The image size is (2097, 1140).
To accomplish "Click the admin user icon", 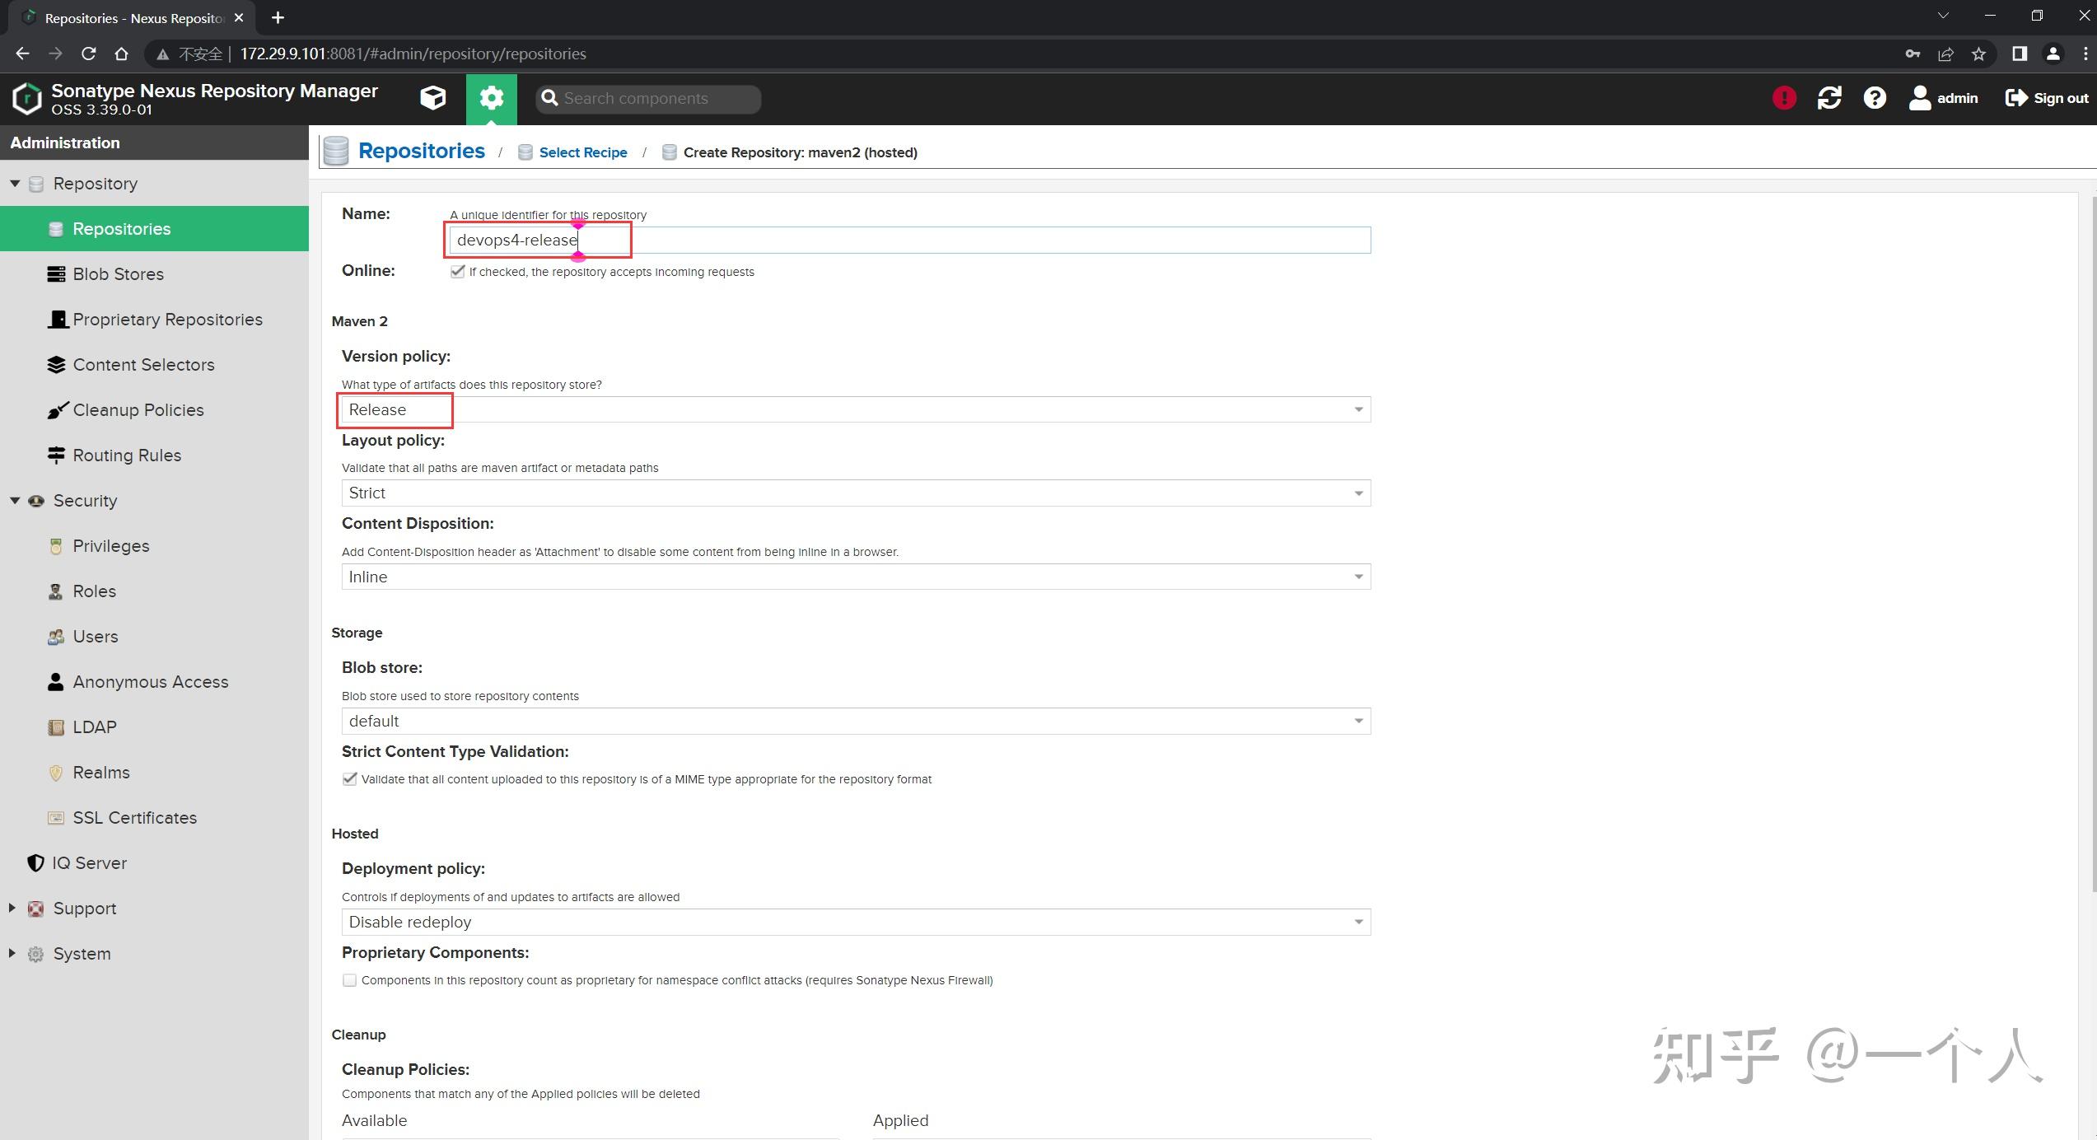I will [x=1920, y=98].
